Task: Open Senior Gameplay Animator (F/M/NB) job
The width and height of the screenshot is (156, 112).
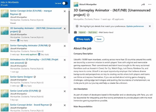Action: [29, 46]
